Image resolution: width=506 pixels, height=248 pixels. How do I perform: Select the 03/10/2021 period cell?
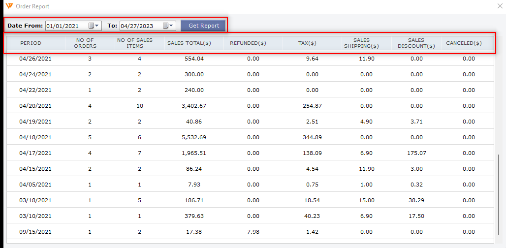35,216
